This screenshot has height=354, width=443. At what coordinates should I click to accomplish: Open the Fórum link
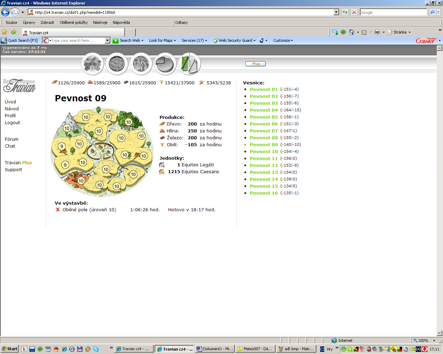[x=11, y=139]
